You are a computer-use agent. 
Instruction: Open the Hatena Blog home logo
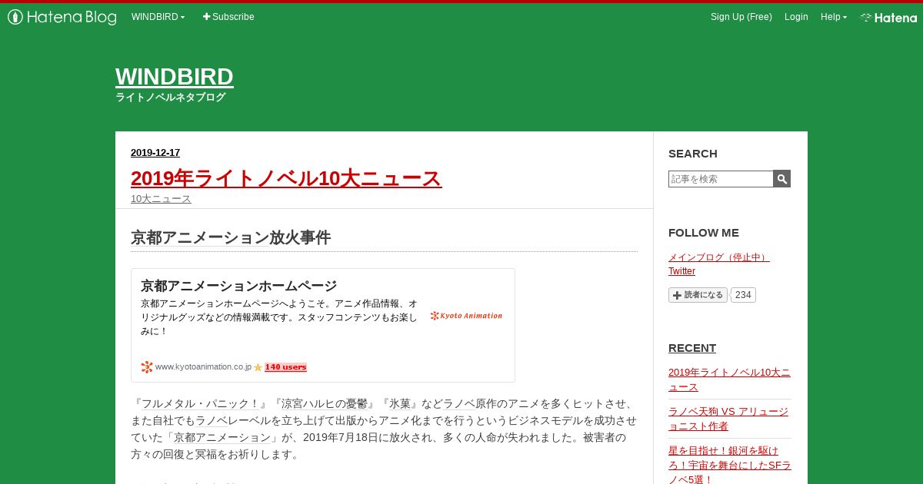coord(62,17)
